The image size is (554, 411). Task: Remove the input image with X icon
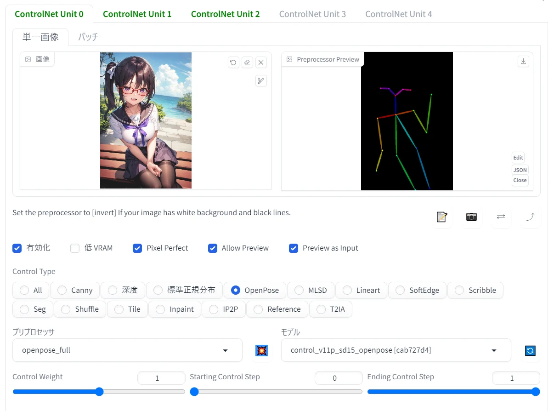click(261, 63)
